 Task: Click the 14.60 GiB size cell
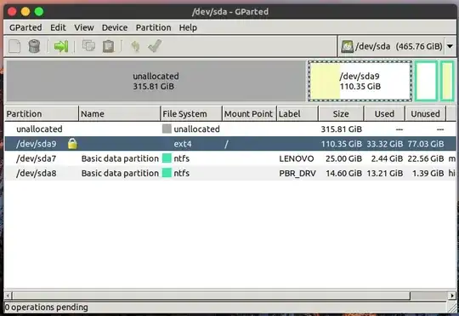tap(343, 174)
